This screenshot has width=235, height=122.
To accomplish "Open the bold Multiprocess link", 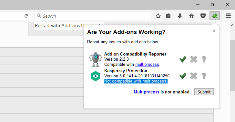I will tap(146, 92).
